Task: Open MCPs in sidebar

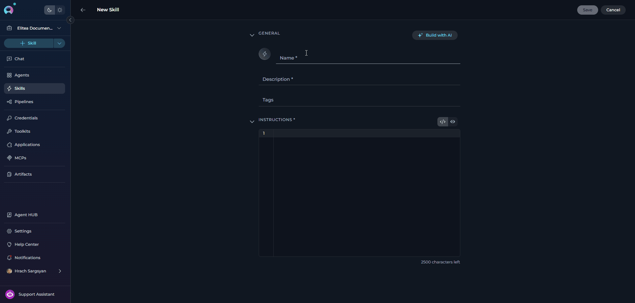Action: [35, 158]
